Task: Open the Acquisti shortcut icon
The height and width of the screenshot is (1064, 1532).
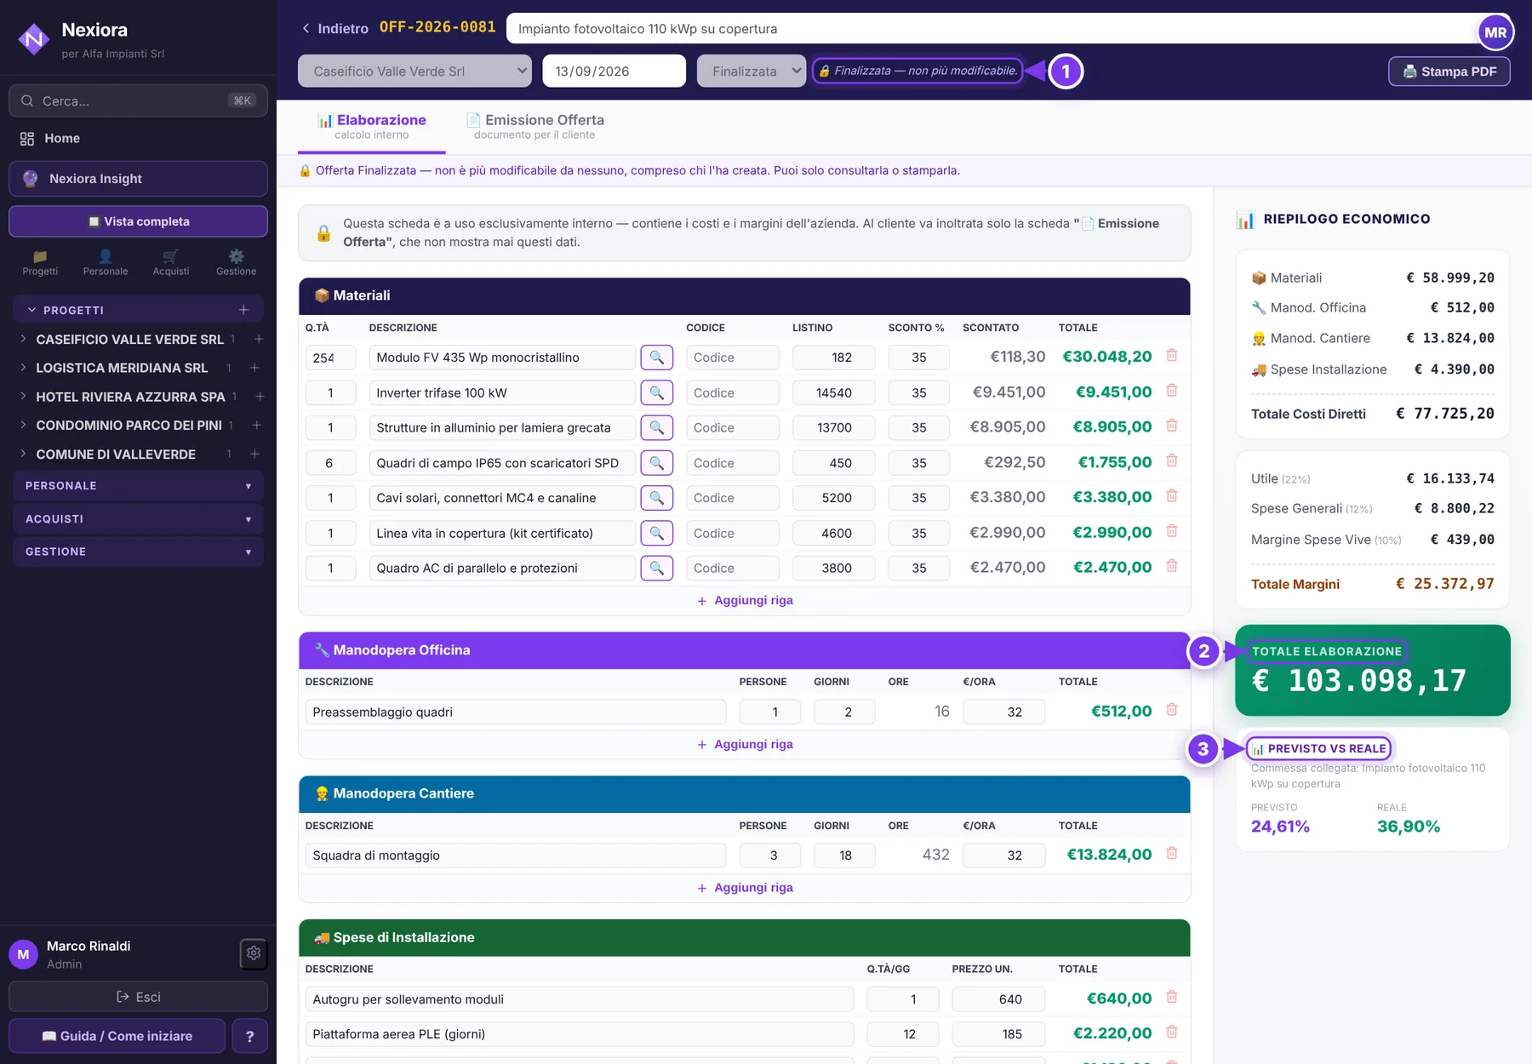Action: coord(171,262)
